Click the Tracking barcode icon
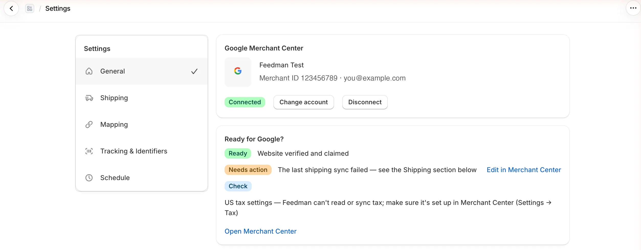 click(x=89, y=151)
